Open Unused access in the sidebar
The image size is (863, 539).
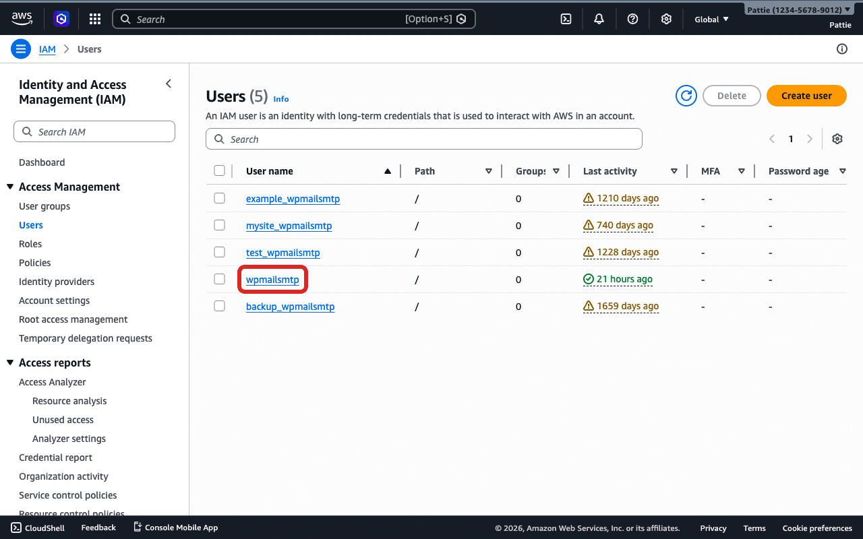[63, 420]
